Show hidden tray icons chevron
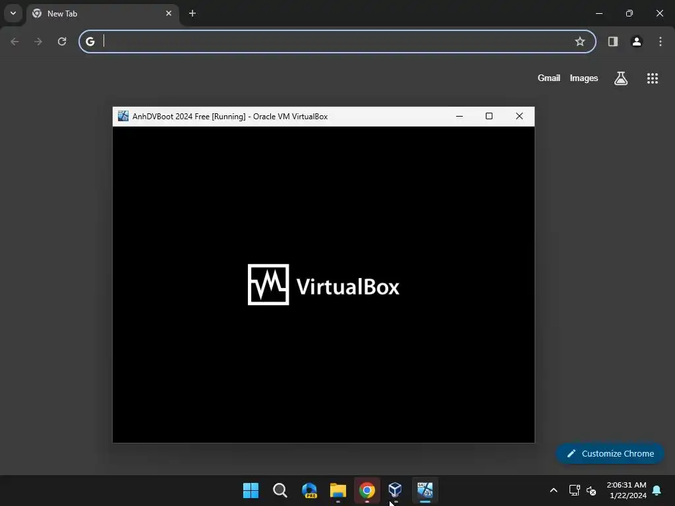The image size is (675, 506). point(554,490)
